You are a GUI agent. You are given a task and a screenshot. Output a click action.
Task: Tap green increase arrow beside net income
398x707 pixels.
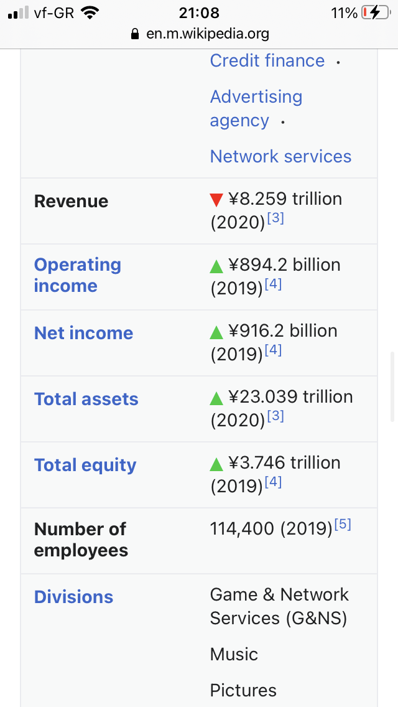[216, 332]
